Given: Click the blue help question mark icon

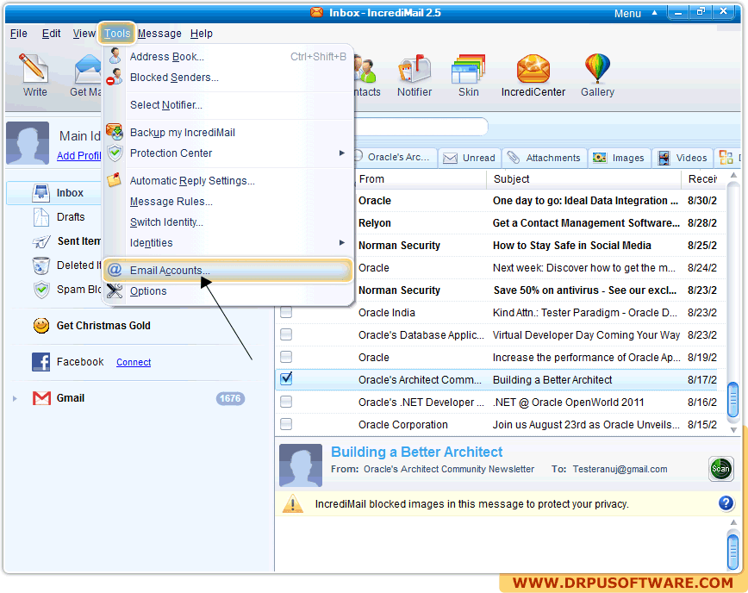Looking at the screenshot, I should tap(726, 502).
